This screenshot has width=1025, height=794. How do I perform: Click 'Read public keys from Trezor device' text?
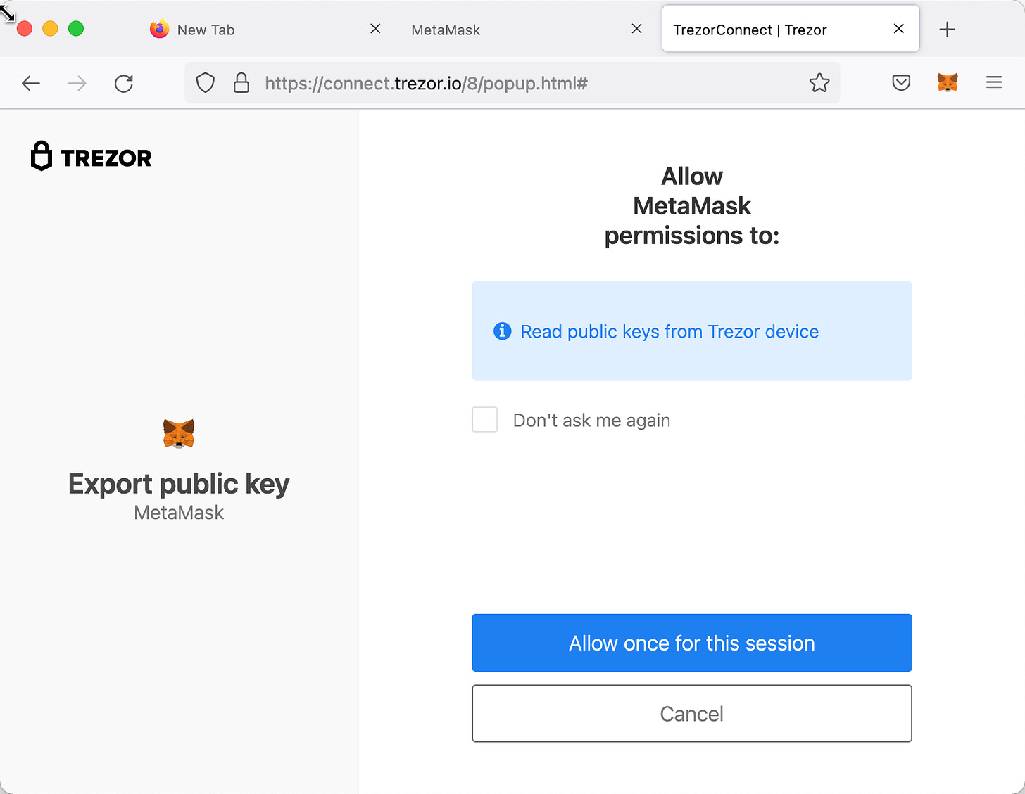669,331
